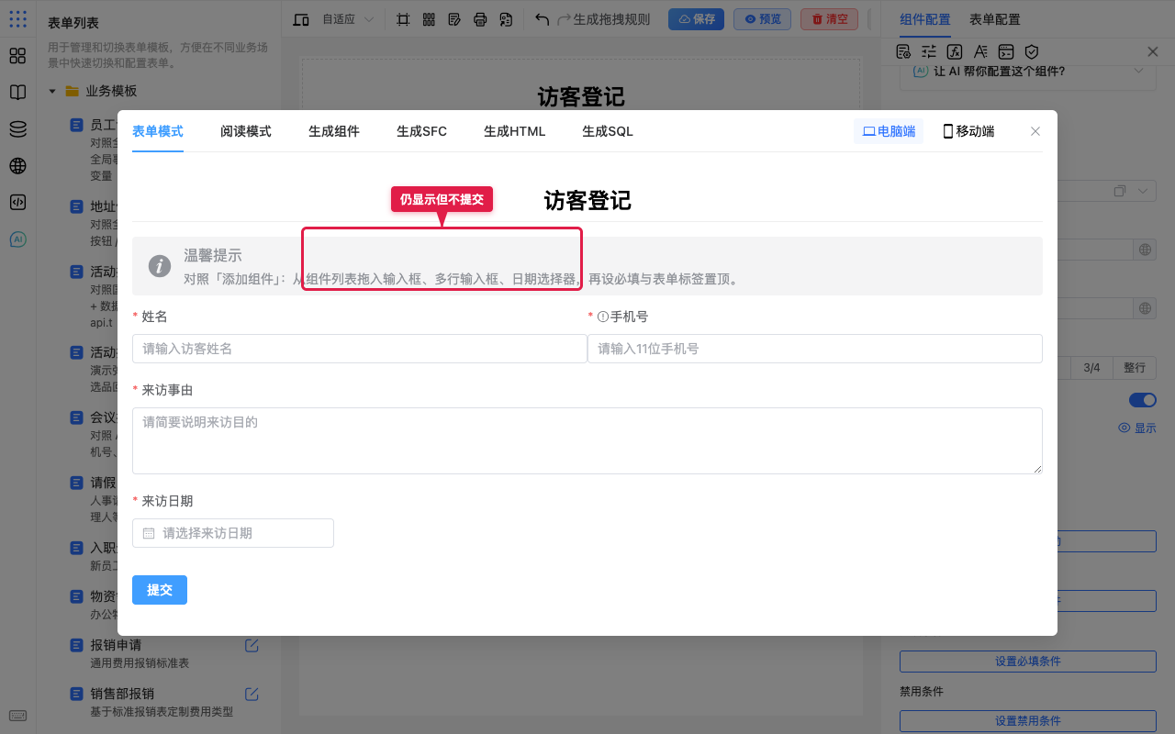Click the frame selection toolbar icon

point(403,19)
